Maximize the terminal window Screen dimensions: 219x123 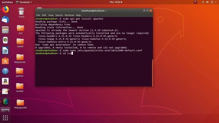pos(147,11)
